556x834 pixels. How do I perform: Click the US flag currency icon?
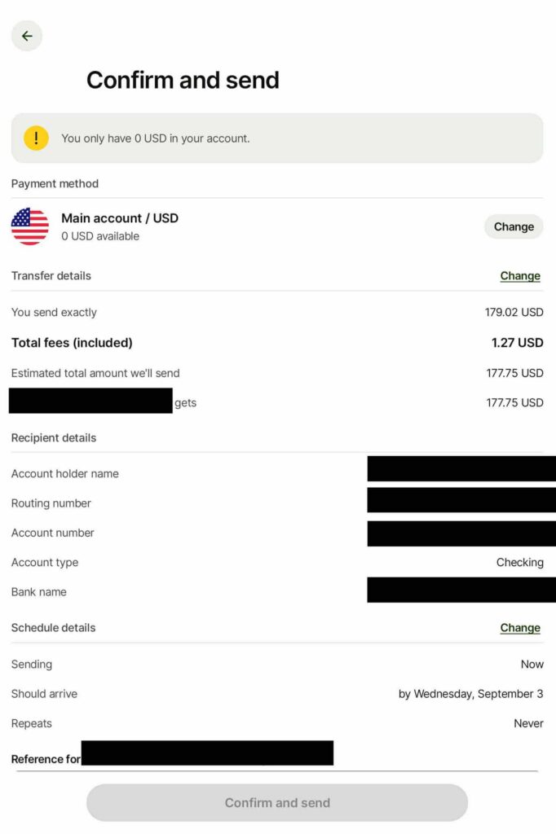[x=30, y=226]
